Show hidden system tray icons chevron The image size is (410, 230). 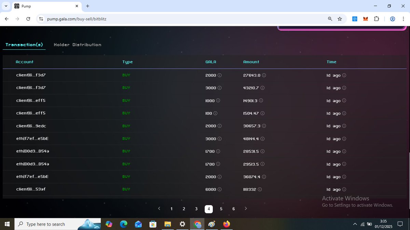[355, 224]
